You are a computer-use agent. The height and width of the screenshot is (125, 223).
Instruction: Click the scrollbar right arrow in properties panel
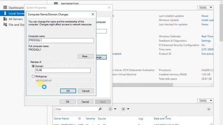(x=212, y=85)
